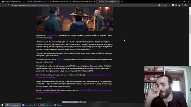
Task: Reload the current page
Action: [x=9, y=5]
